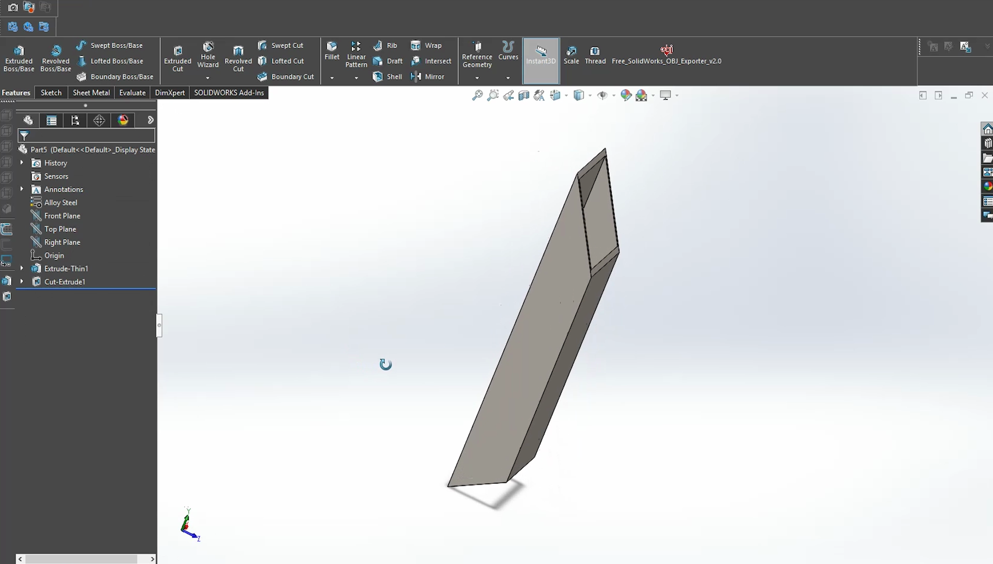Open the Linear Pattern dropdown arrow
Viewport: 993px width, 564px height.
pyautogui.click(x=356, y=78)
